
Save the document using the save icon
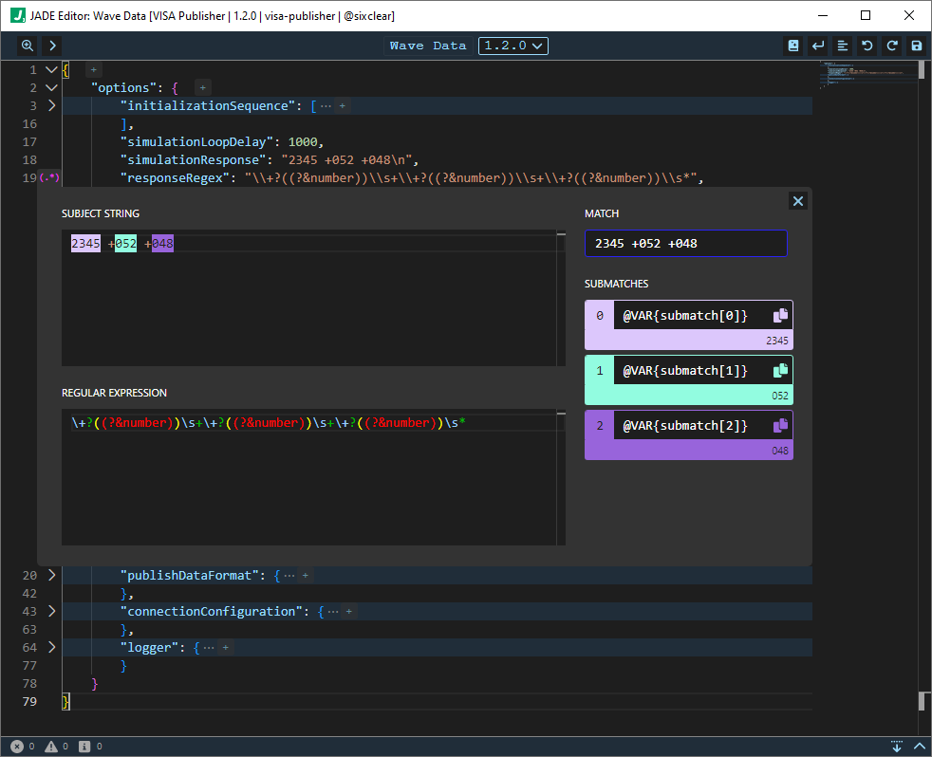pyautogui.click(x=916, y=46)
